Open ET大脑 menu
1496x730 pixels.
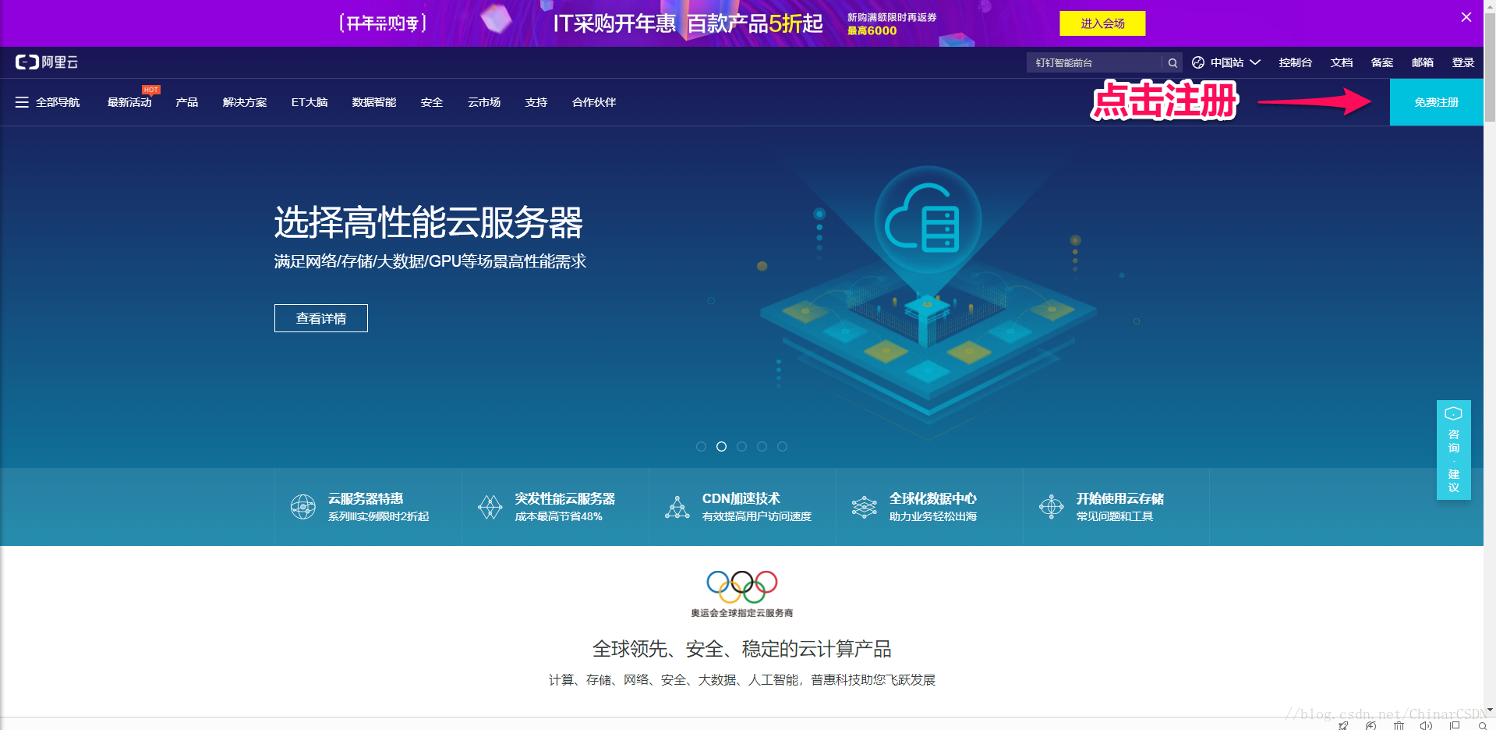click(x=309, y=102)
